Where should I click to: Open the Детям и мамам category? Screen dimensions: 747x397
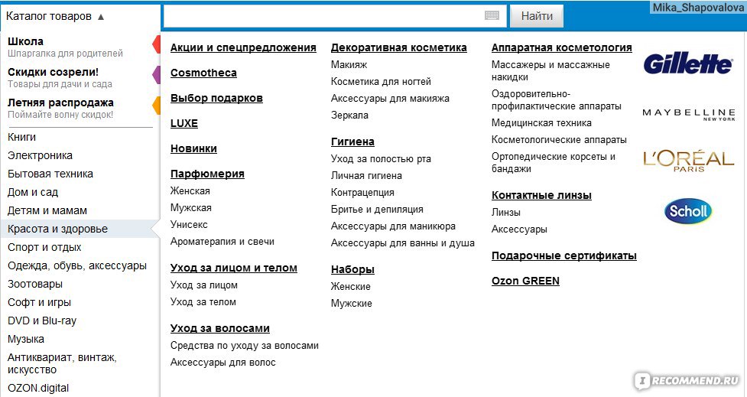click(47, 210)
